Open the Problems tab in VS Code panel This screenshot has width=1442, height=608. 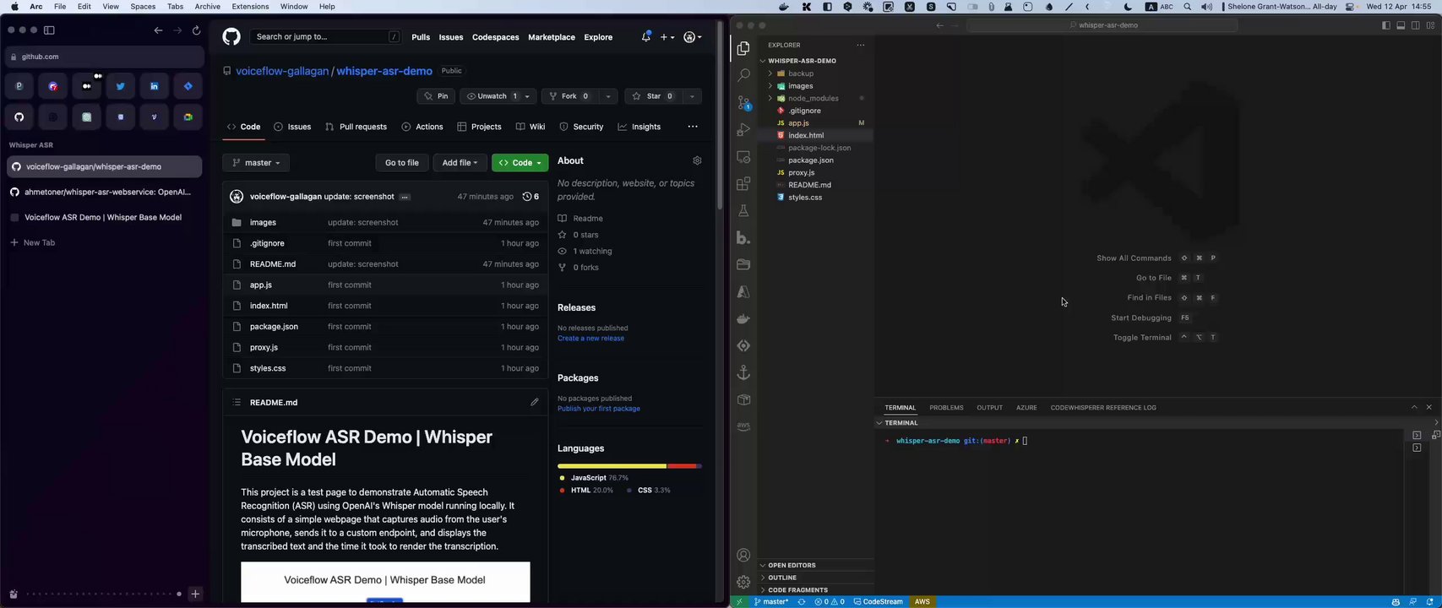pos(946,408)
